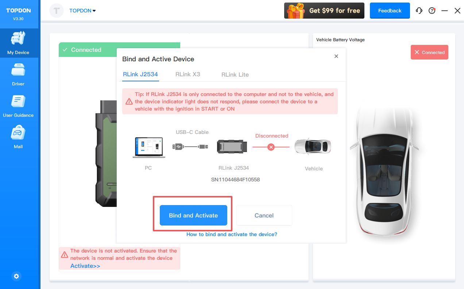Open User Guidance icon
The height and width of the screenshot is (289, 464).
(18, 101)
